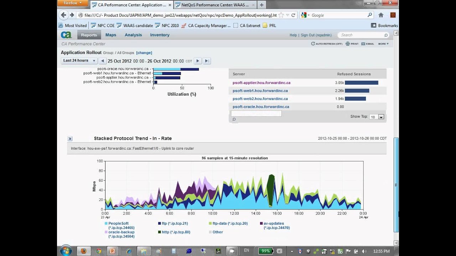The width and height of the screenshot is (456, 256).
Task: Click the Performance Center search icon
Action: point(386,35)
